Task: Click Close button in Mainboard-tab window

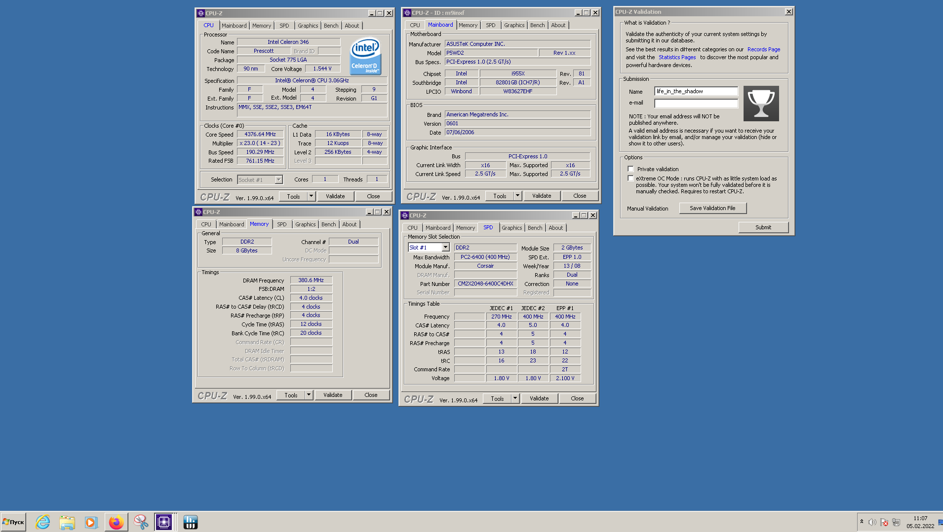Action: (580, 196)
